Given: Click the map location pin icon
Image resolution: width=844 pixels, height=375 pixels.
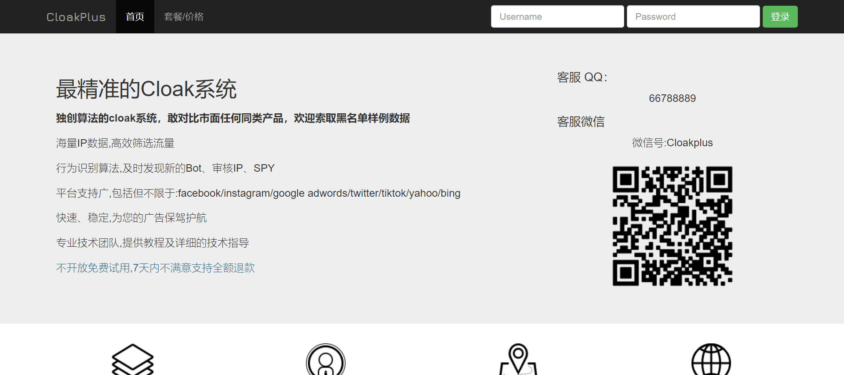Looking at the screenshot, I should point(518,359).
